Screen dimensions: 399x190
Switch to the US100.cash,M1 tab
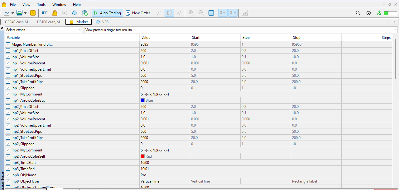coord(49,22)
